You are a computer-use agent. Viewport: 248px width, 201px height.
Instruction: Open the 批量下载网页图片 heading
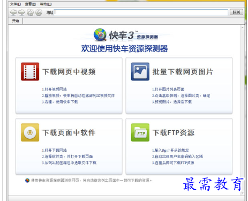point(183,72)
